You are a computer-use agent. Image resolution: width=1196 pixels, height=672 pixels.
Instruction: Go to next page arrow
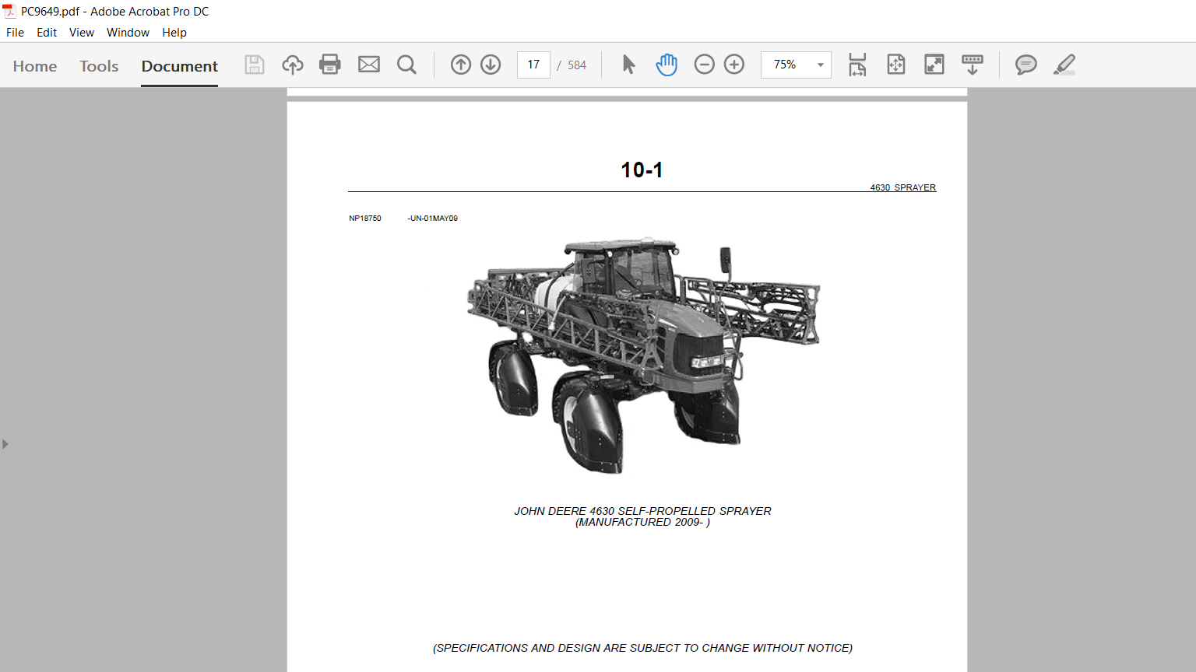491,65
